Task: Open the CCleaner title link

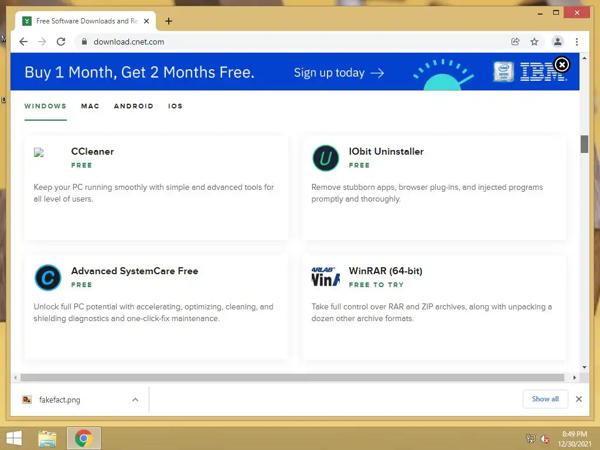Action: (x=93, y=152)
